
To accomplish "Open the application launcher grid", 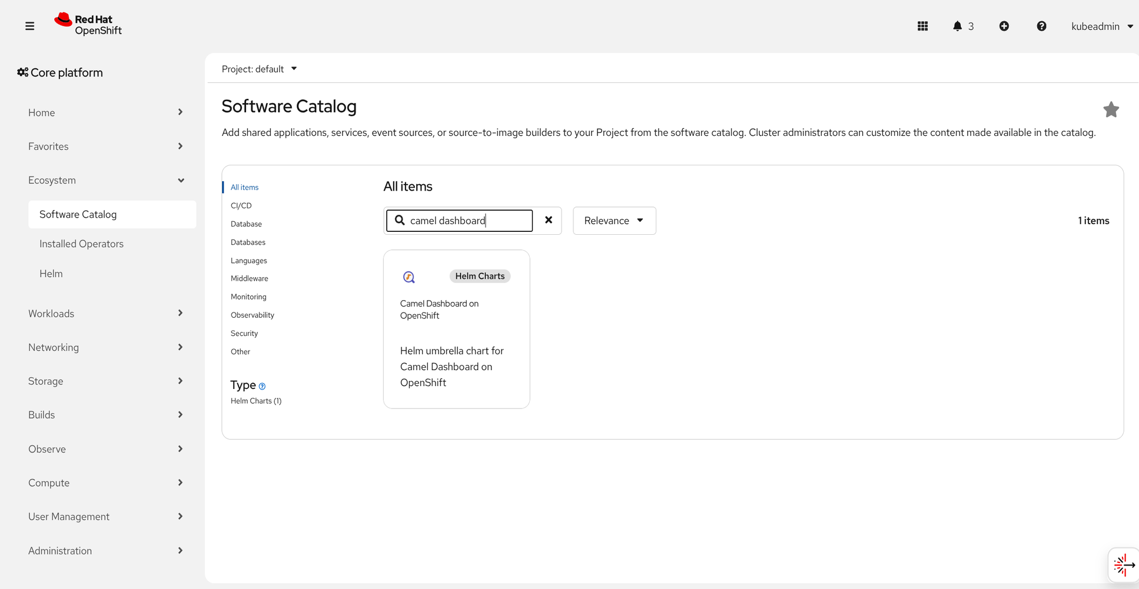I will coord(922,26).
